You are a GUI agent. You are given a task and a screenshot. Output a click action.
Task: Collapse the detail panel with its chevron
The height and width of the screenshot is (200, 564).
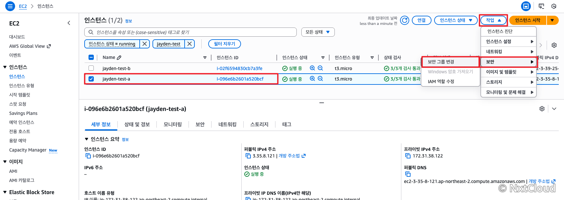tap(554, 109)
